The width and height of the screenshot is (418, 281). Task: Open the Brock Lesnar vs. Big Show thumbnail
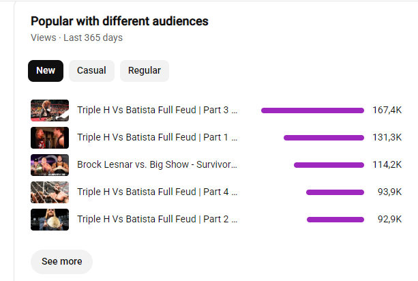click(x=50, y=165)
